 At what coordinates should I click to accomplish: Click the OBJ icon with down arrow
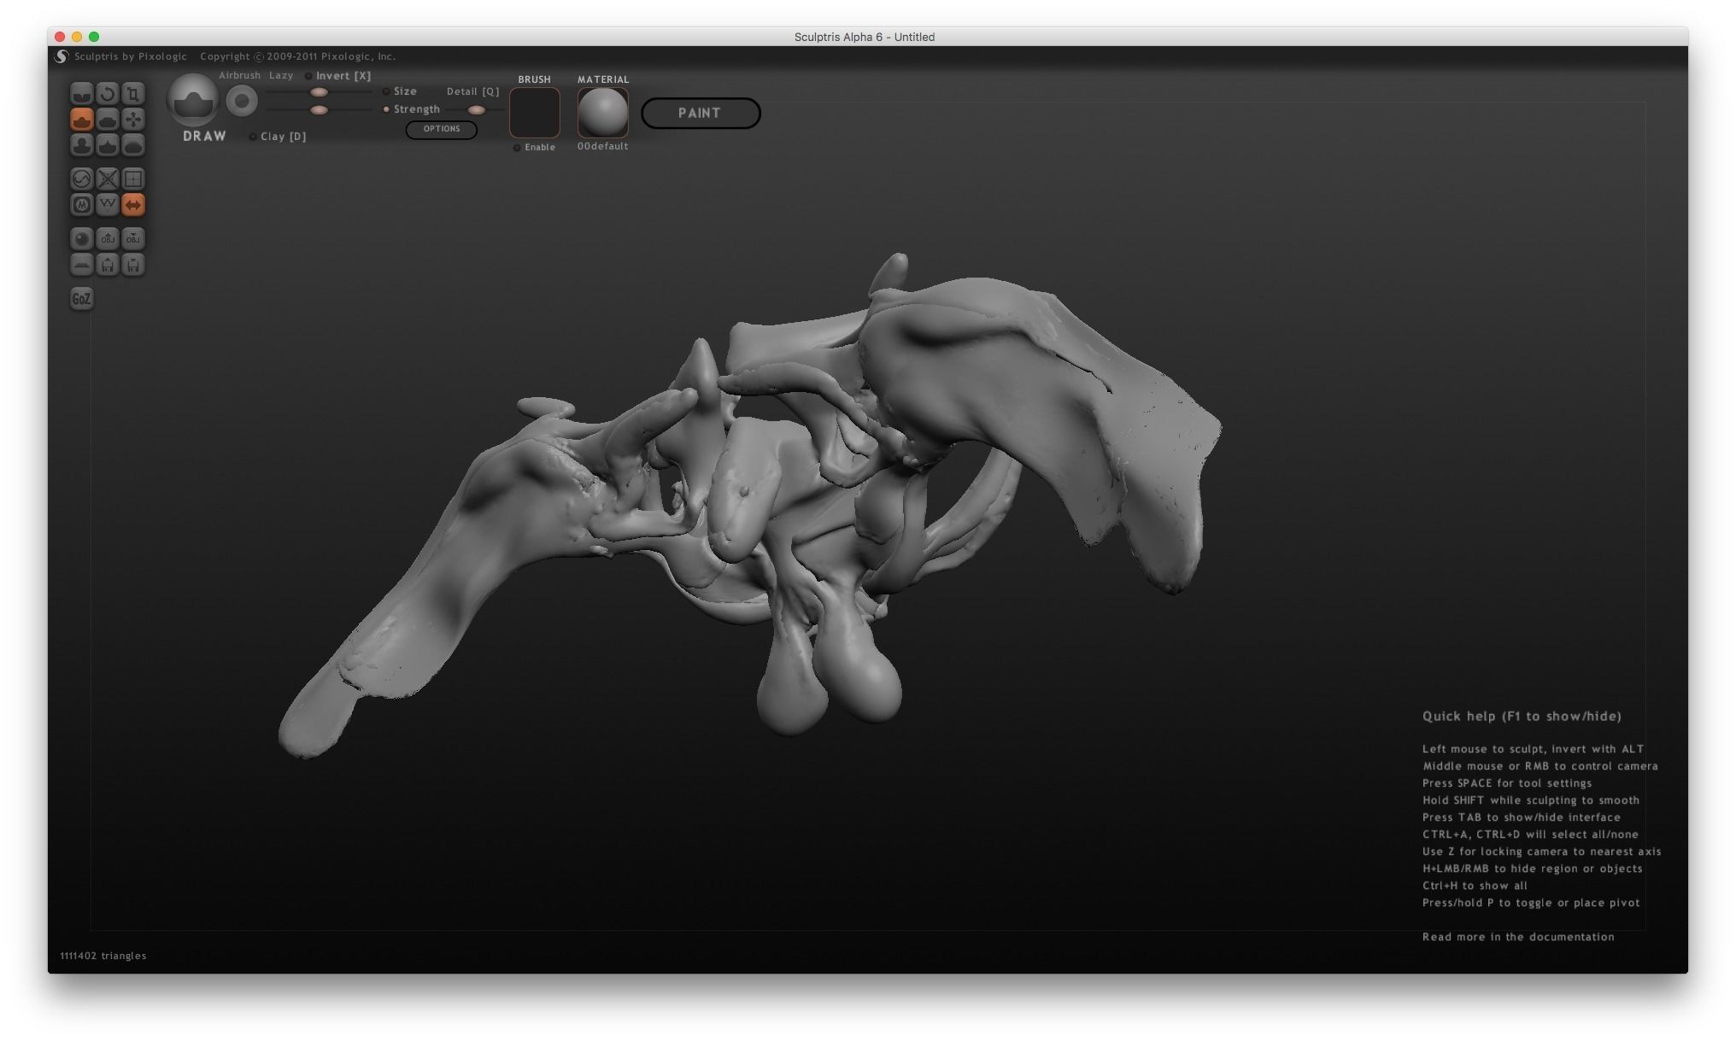click(132, 238)
